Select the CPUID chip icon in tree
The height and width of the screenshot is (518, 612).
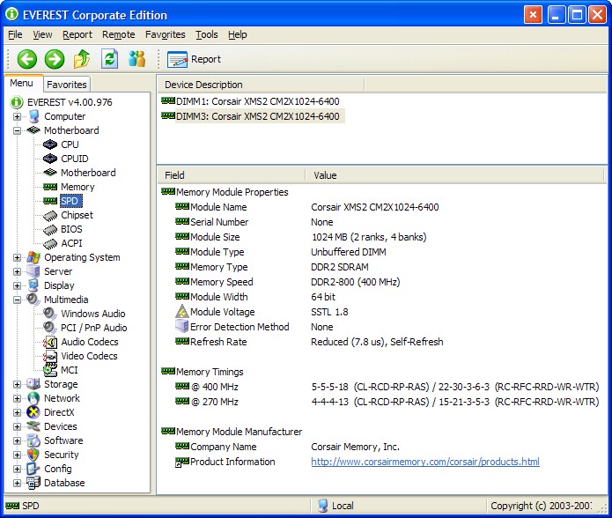50,159
